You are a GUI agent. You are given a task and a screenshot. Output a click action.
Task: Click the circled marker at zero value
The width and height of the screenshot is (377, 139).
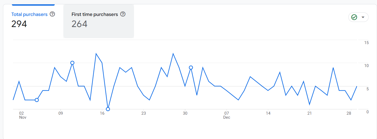(108, 109)
